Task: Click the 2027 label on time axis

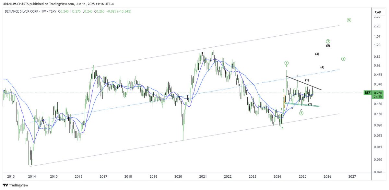Action: pyautogui.click(x=352, y=176)
